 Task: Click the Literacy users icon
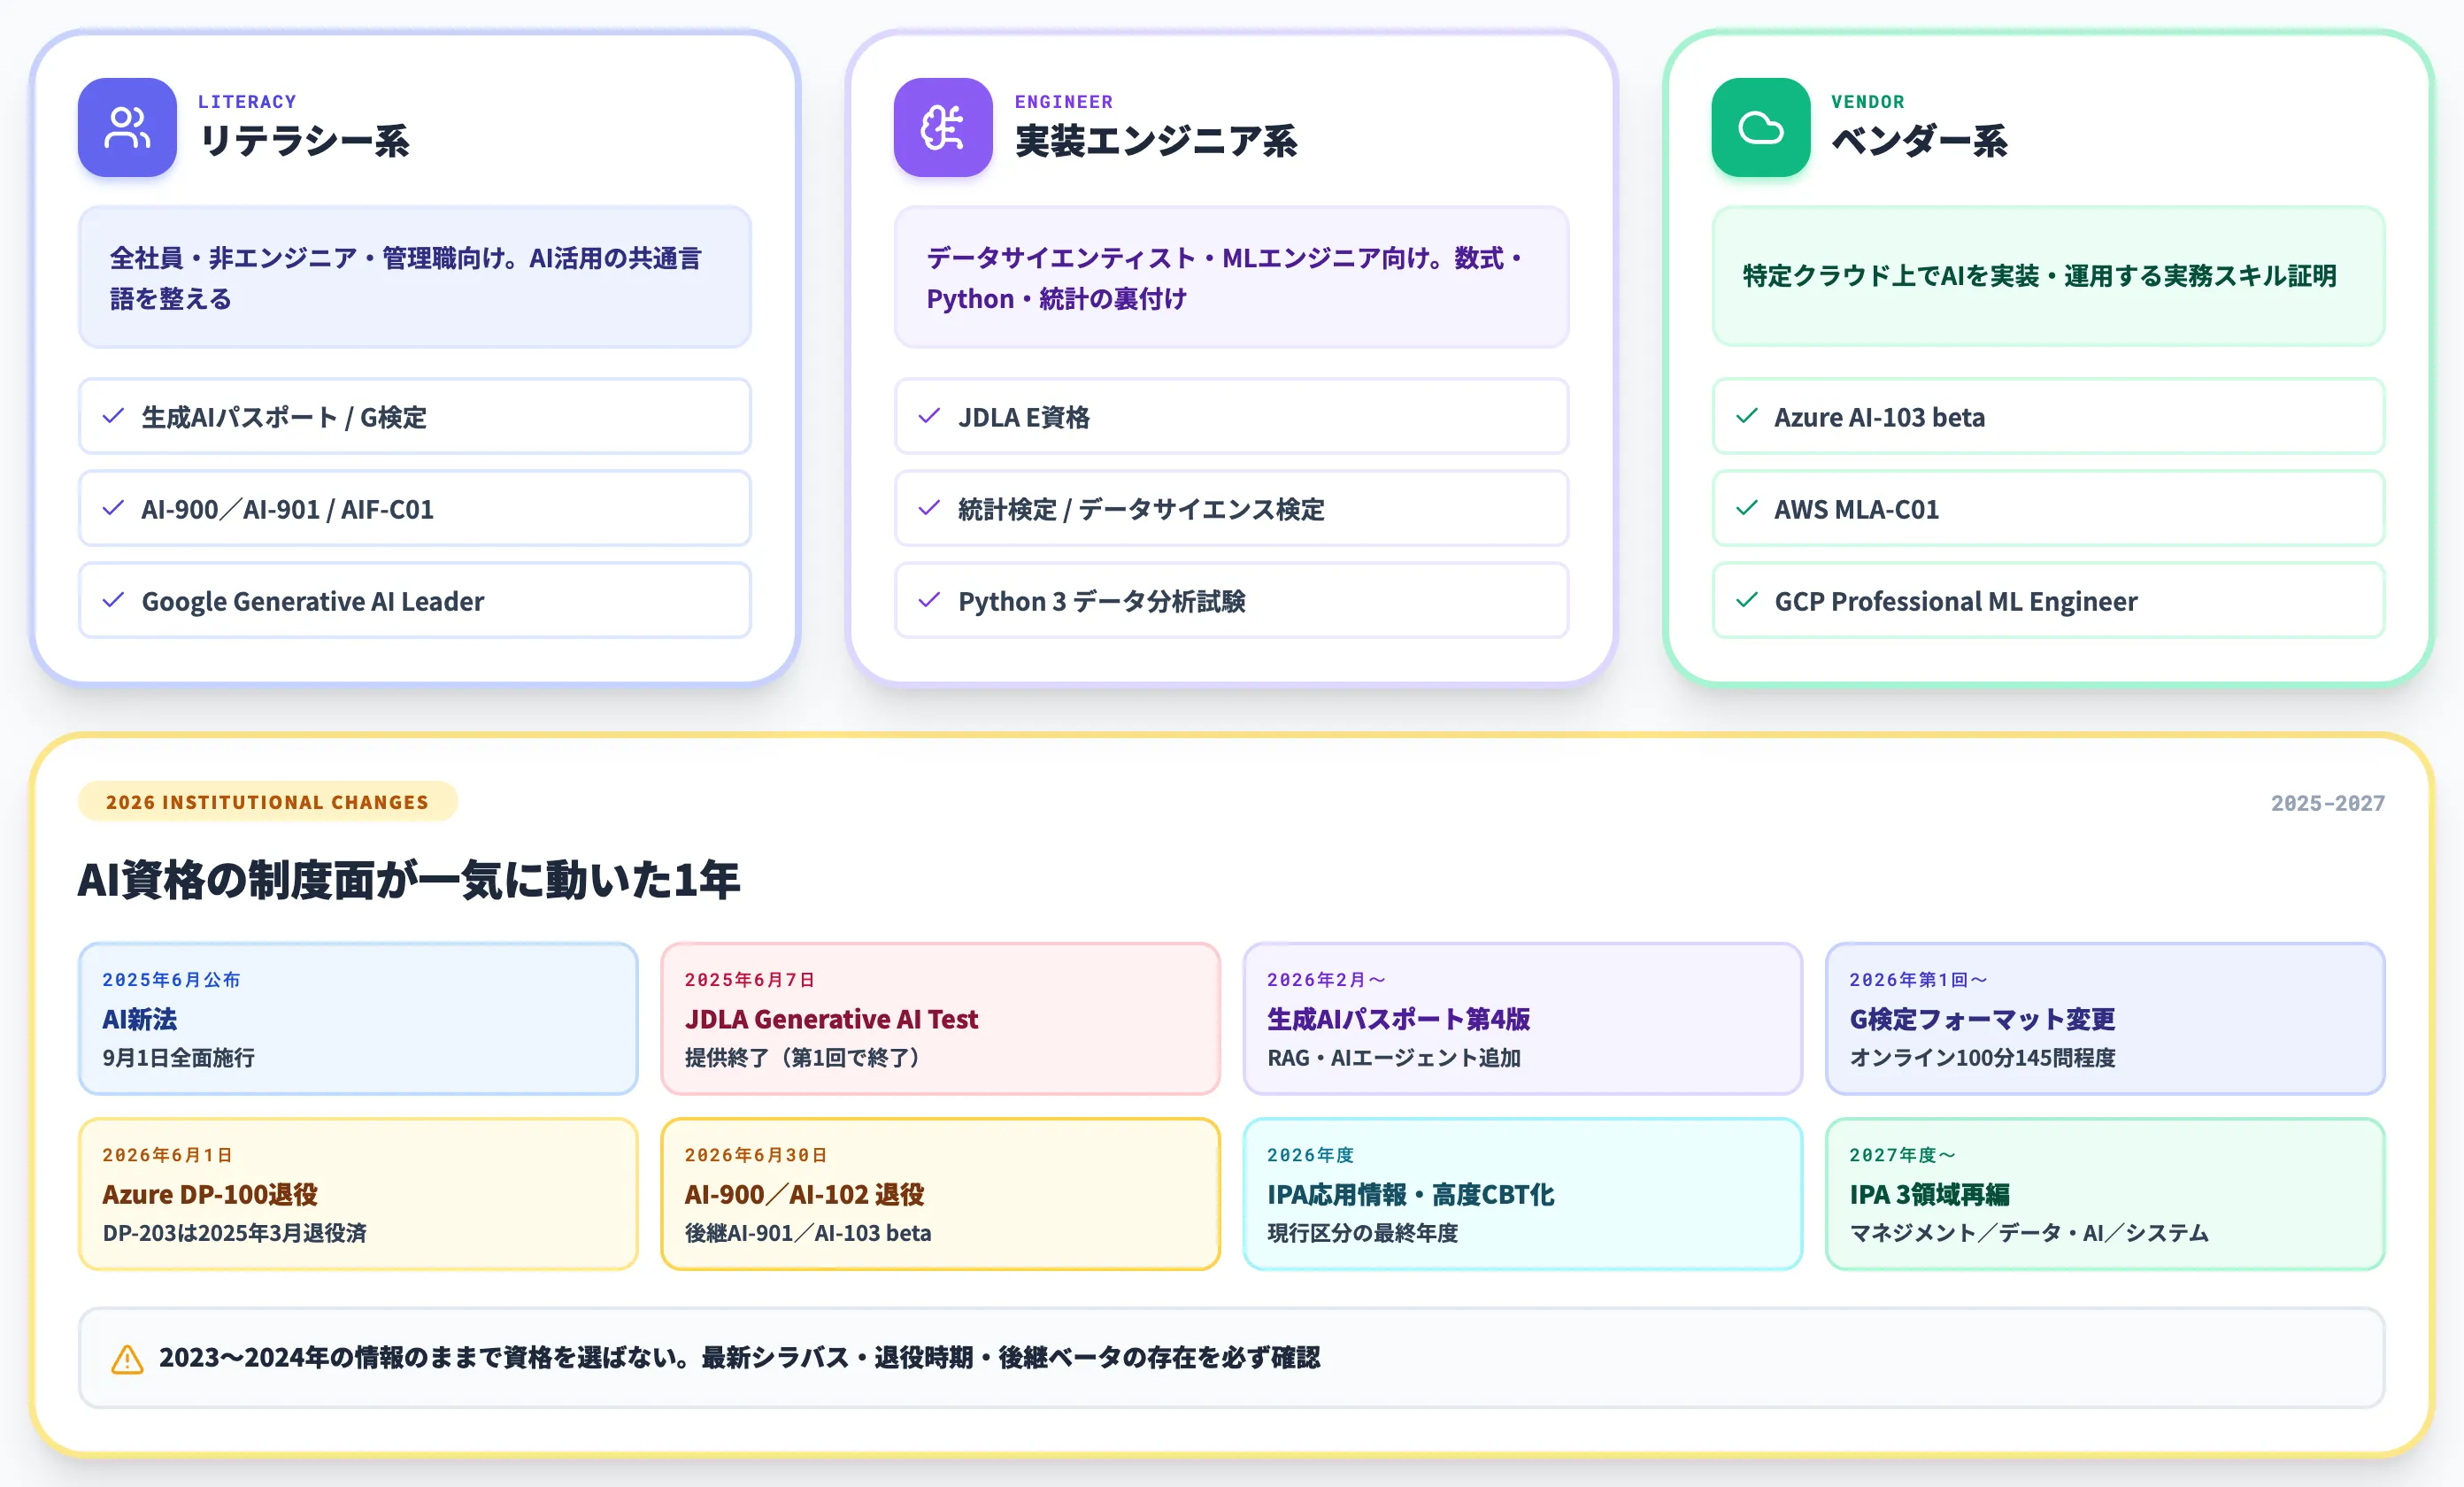[x=127, y=127]
